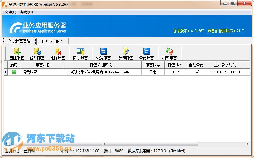Click the 账套版本 column header
This screenshot has width=254, height=158.
point(176,65)
